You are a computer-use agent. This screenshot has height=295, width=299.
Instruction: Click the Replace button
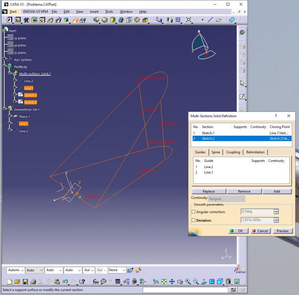pos(209,191)
